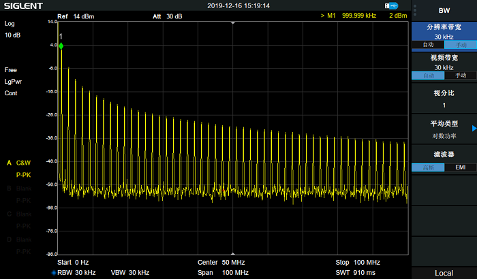This screenshot has height=279, width=477.
Task: Click the Cont sweep mode label
Action: (11, 93)
